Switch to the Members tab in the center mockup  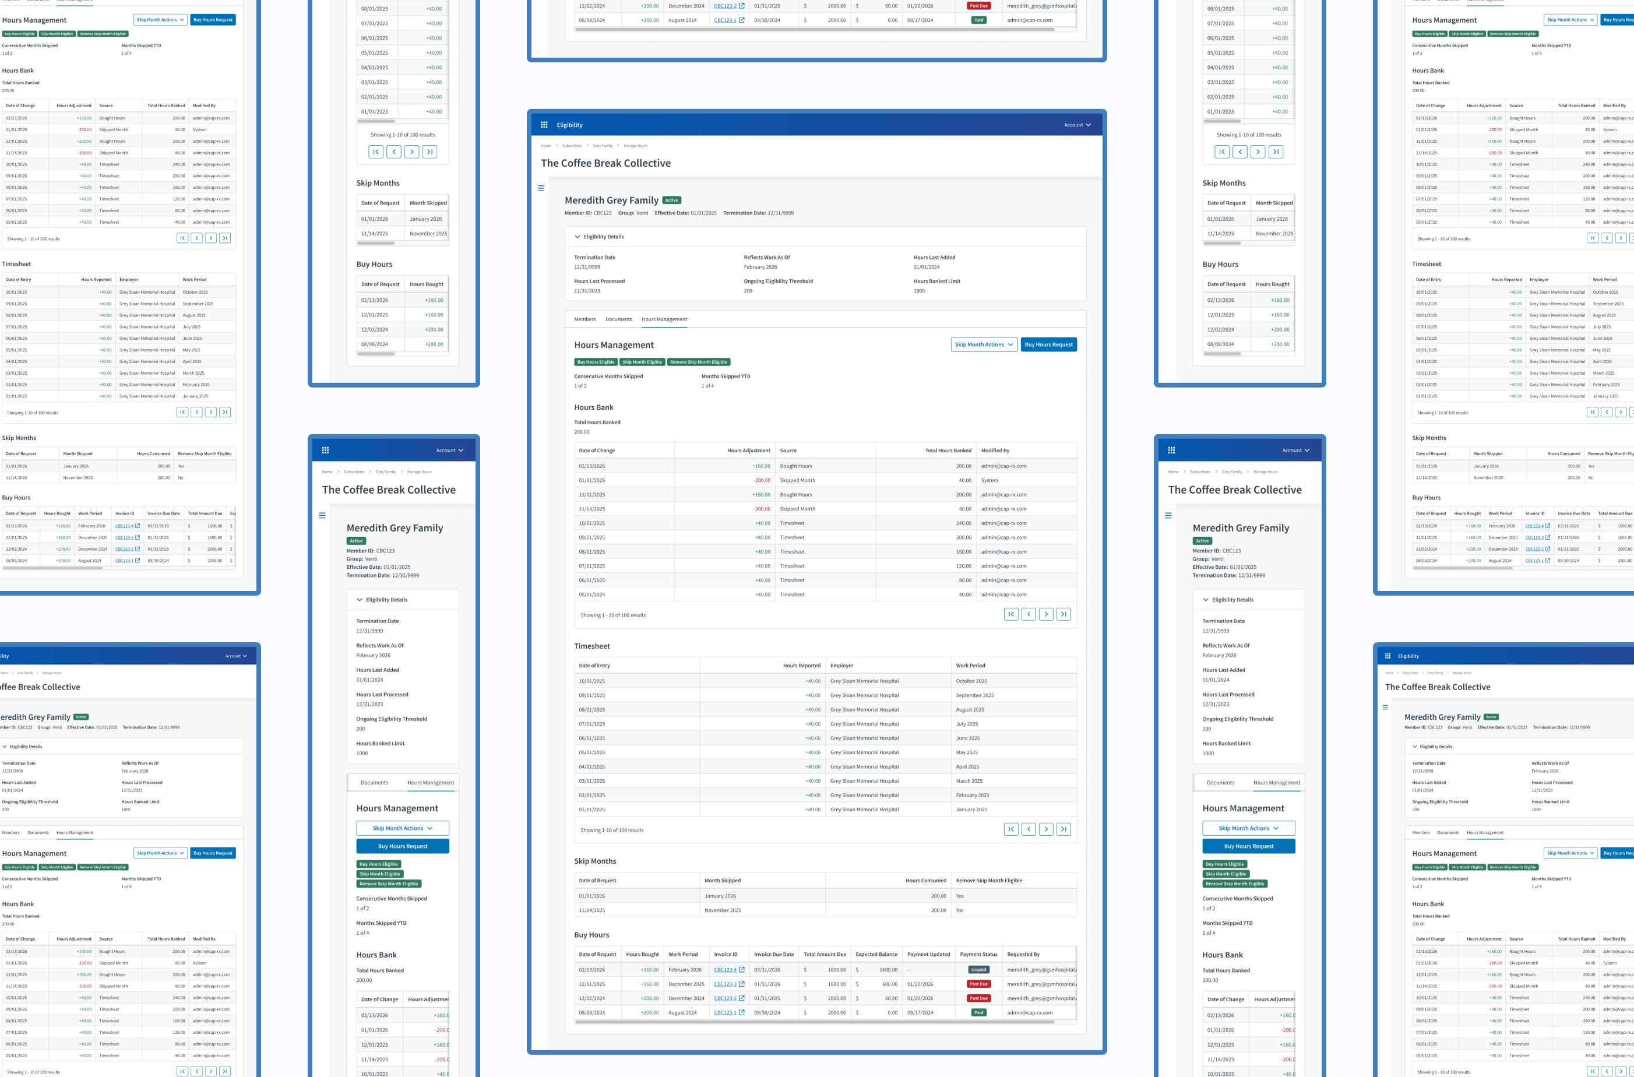[x=585, y=319]
